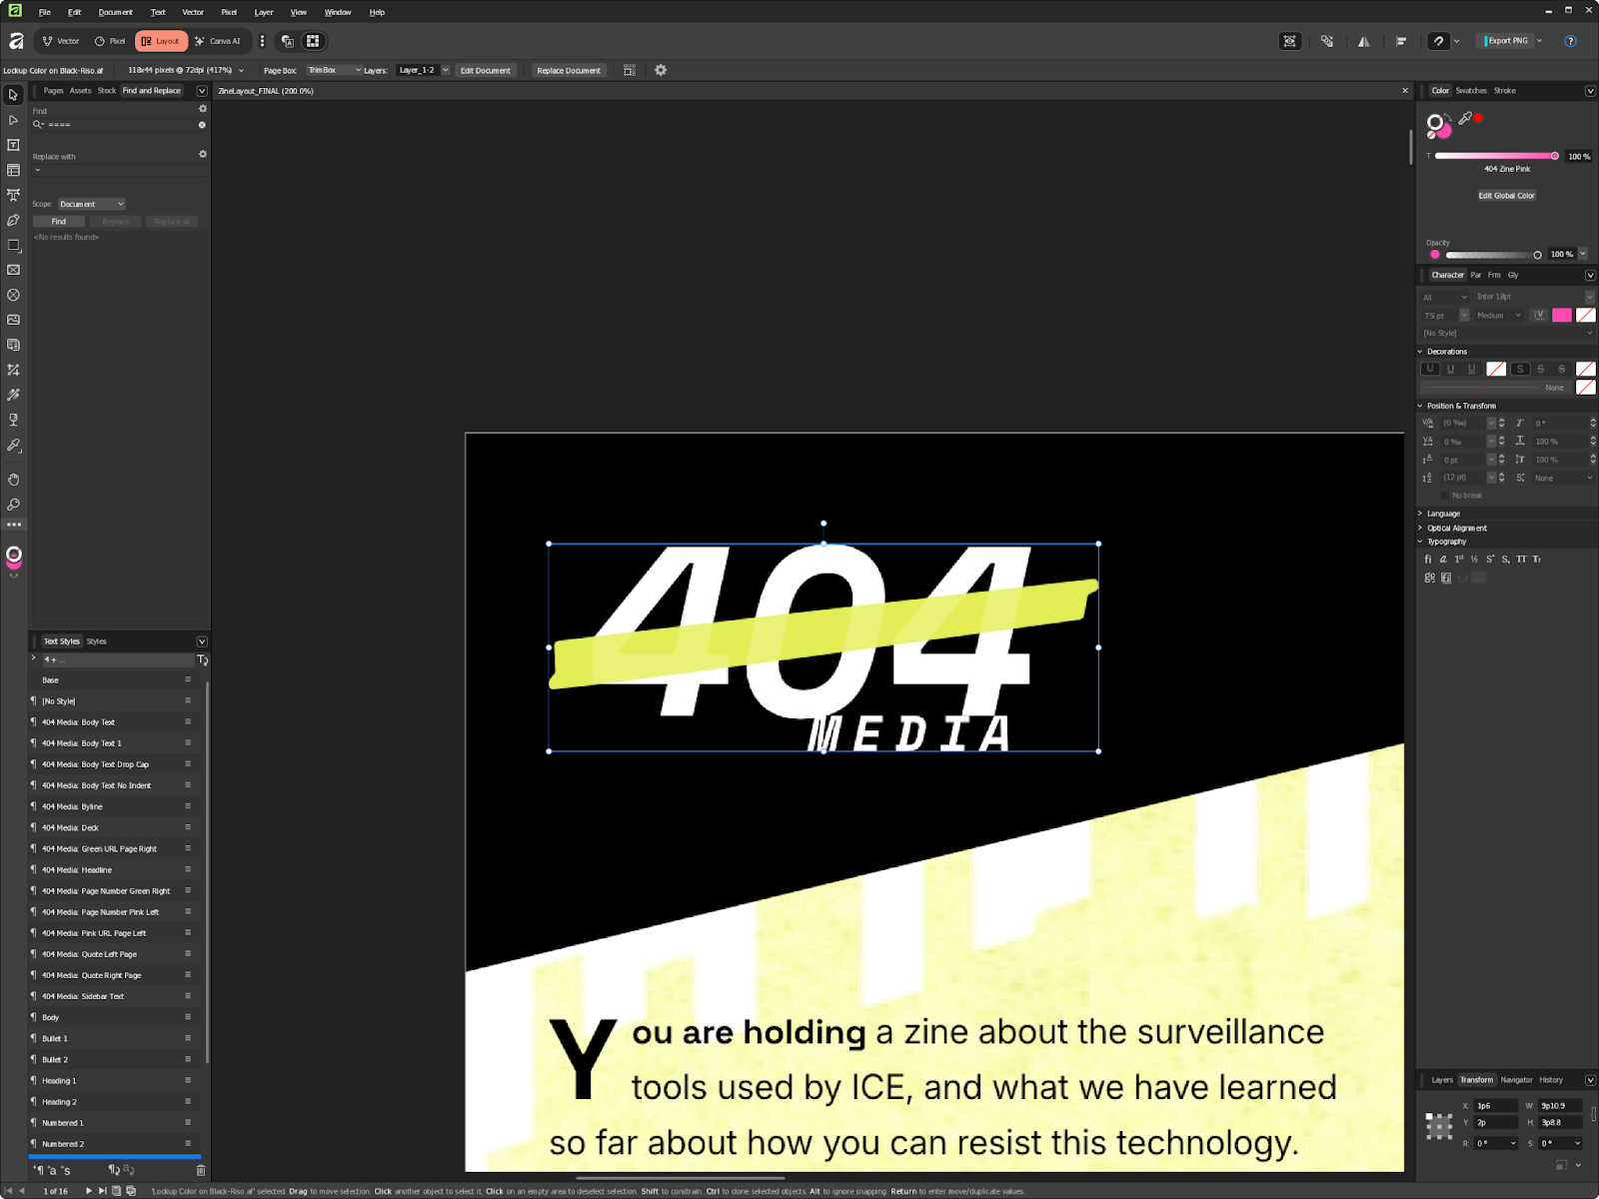Viewport: 1599px width, 1199px height.
Task: Open the Canva AI persona
Action: 219,41
